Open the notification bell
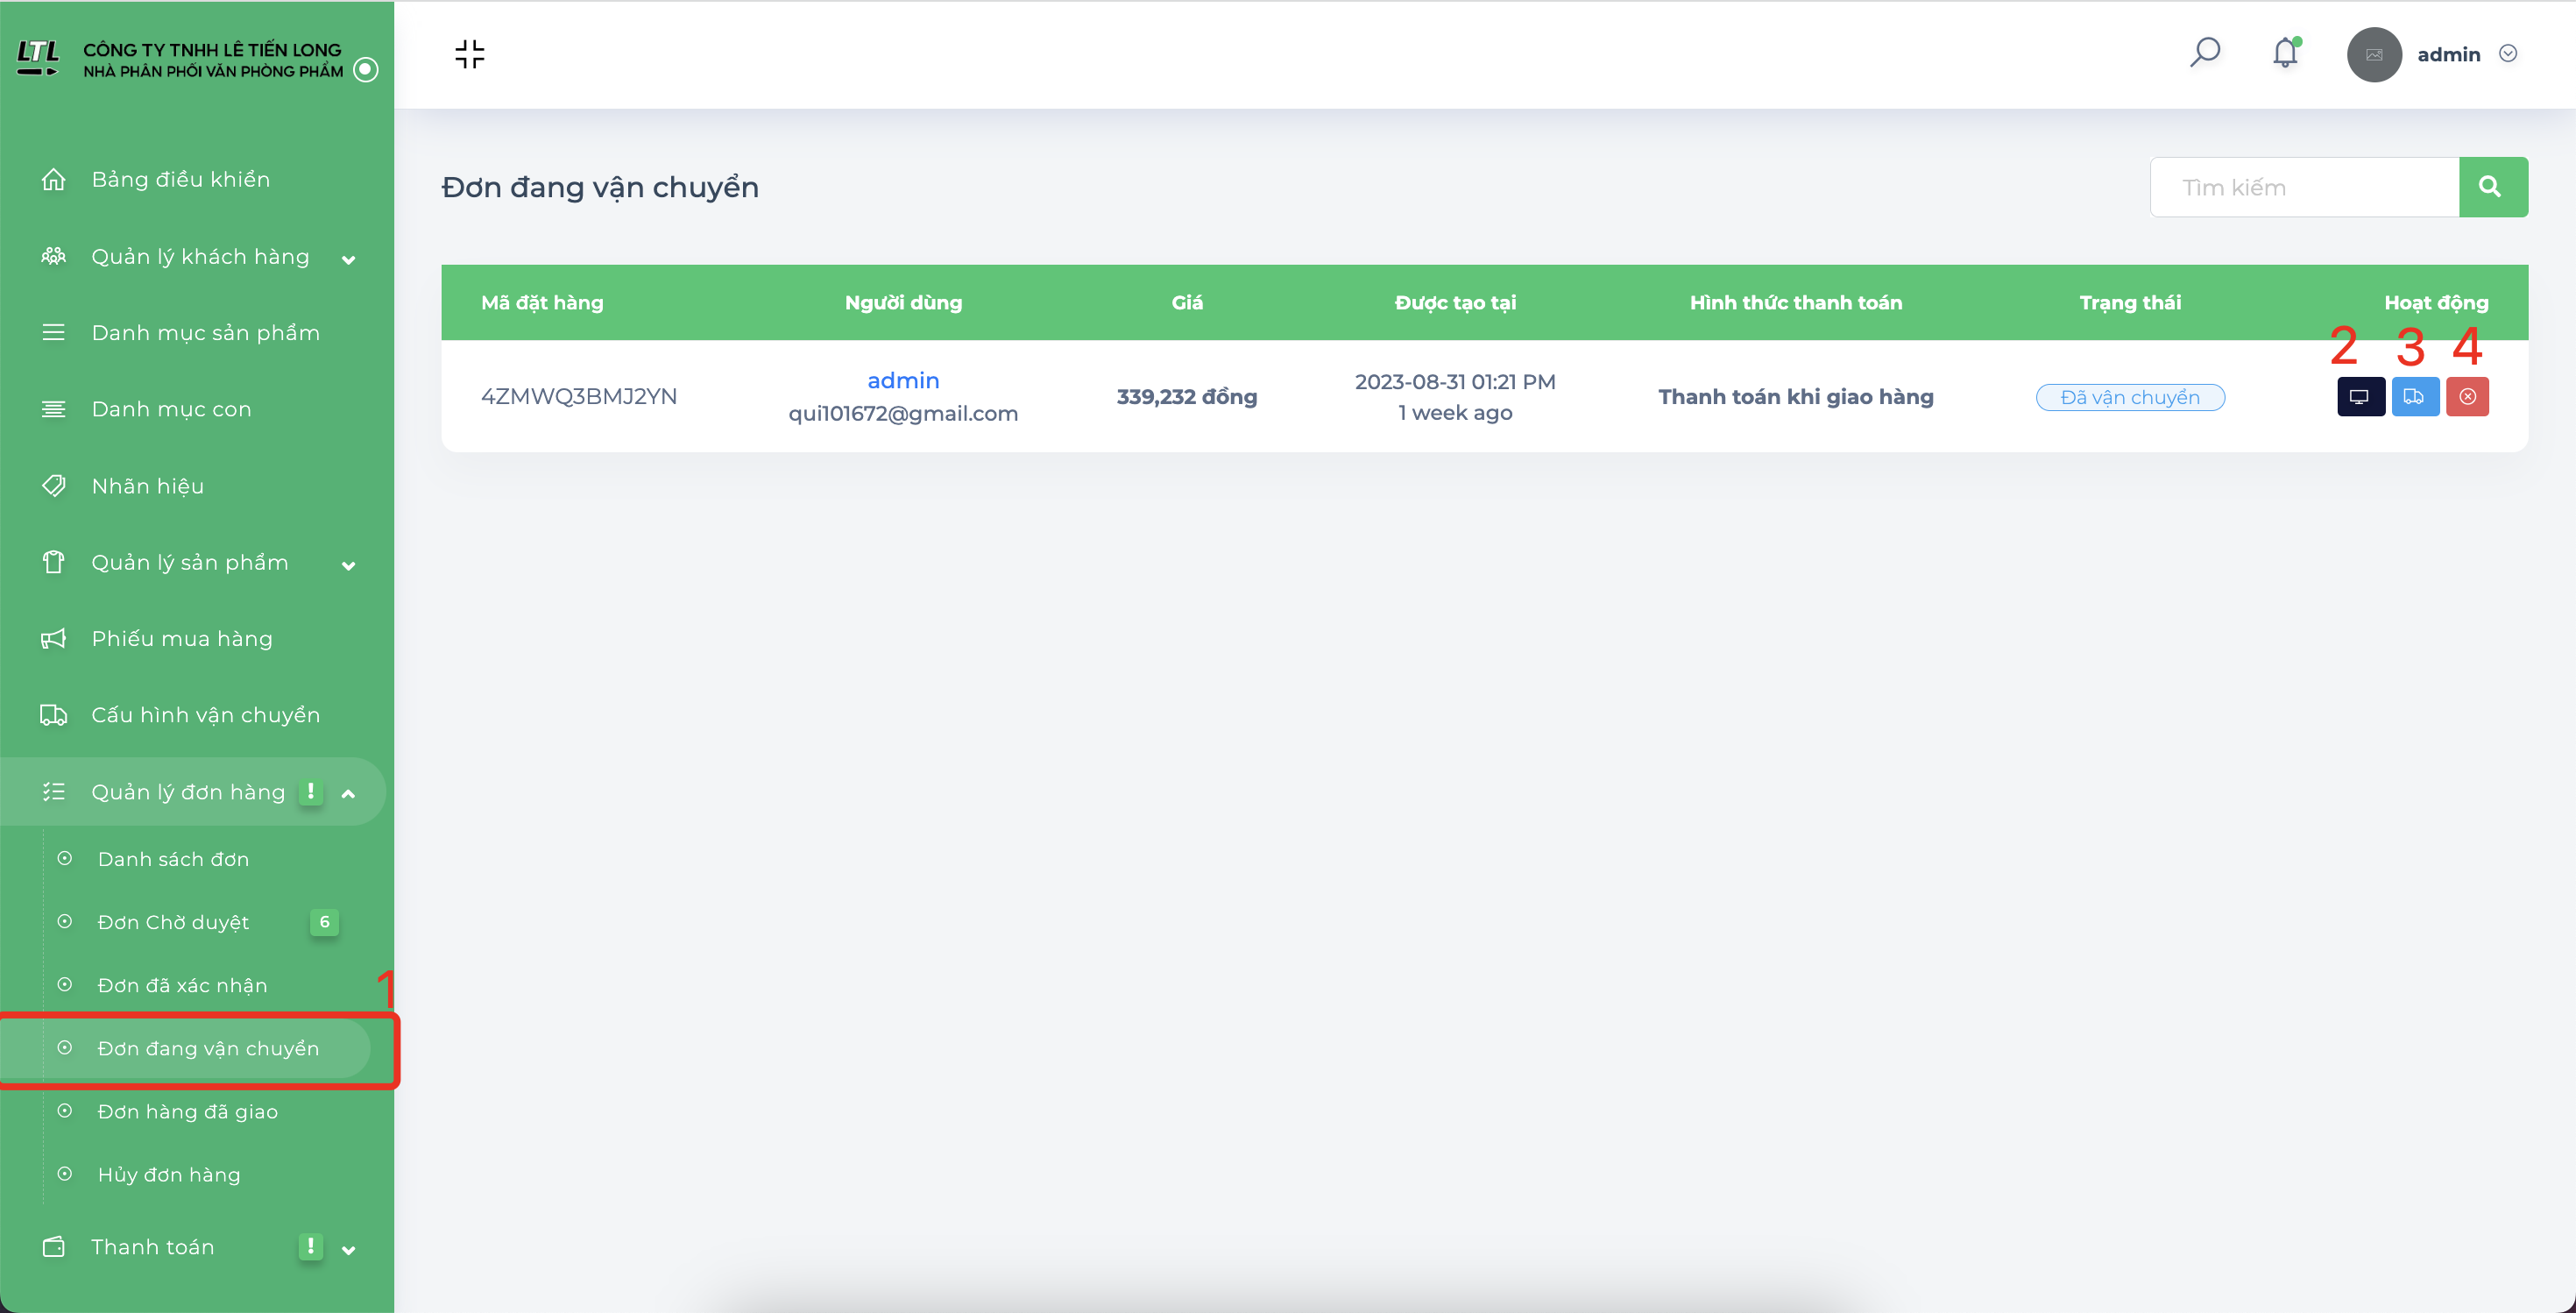The width and height of the screenshot is (2576, 1313). 2285,53
